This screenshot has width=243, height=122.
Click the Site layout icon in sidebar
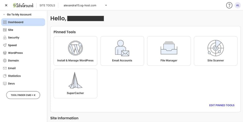tap(5, 30)
